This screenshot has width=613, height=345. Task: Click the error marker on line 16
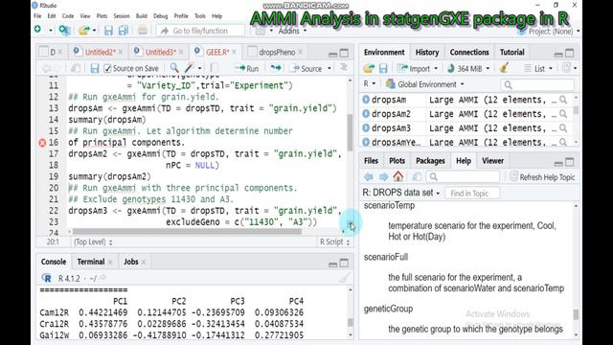point(42,143)
